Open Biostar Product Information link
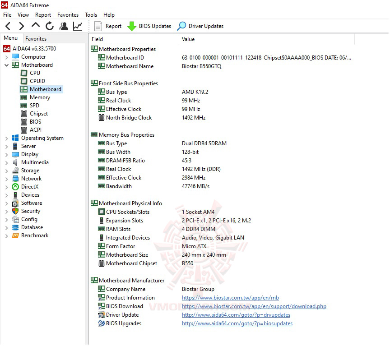 coord(230,298)
